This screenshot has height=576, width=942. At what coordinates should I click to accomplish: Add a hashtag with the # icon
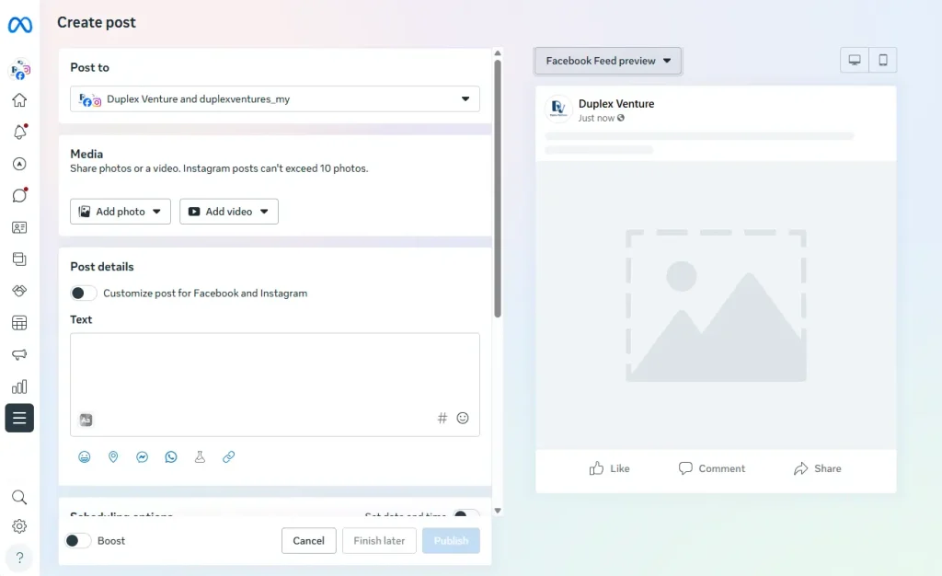point(442,418)
